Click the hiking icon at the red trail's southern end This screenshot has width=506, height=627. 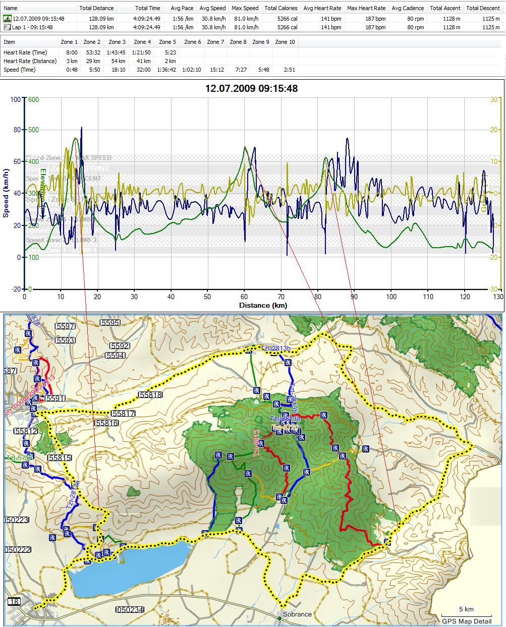pyautogui.click(x=386, y=542)
